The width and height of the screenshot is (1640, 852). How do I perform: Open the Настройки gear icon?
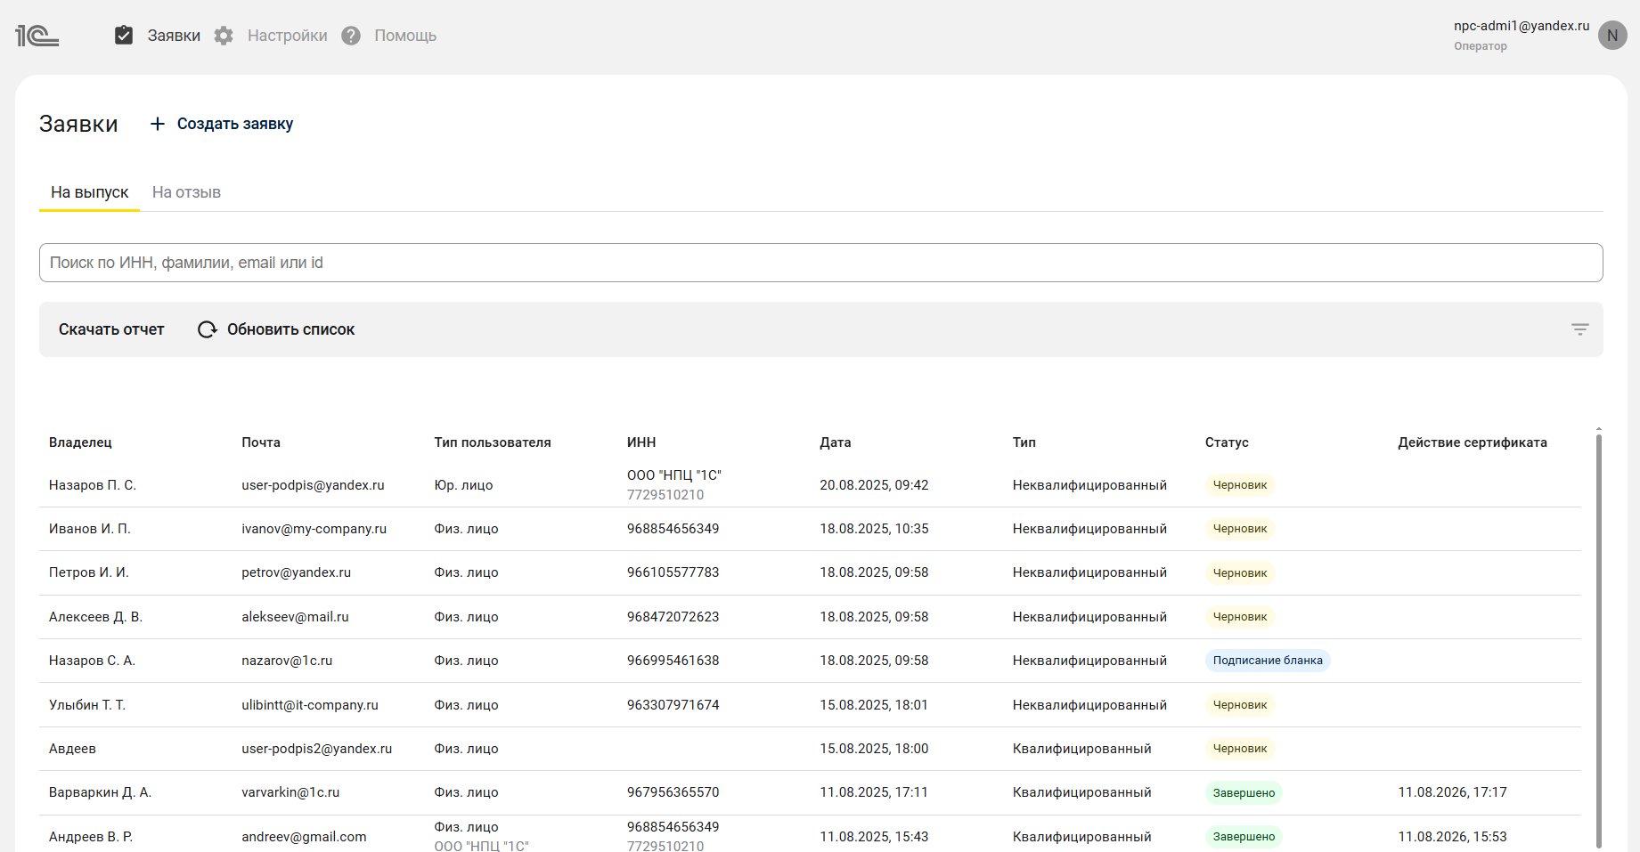[224, 36]
